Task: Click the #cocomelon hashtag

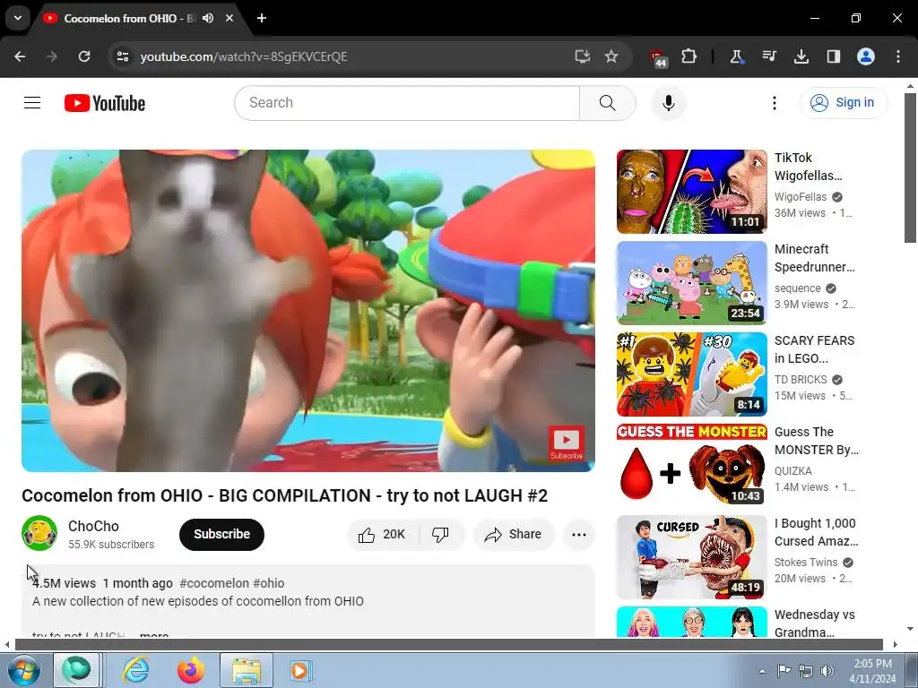Action: 214,583
